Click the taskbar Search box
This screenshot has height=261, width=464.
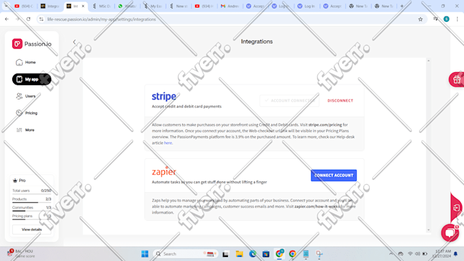click(186, 254)
